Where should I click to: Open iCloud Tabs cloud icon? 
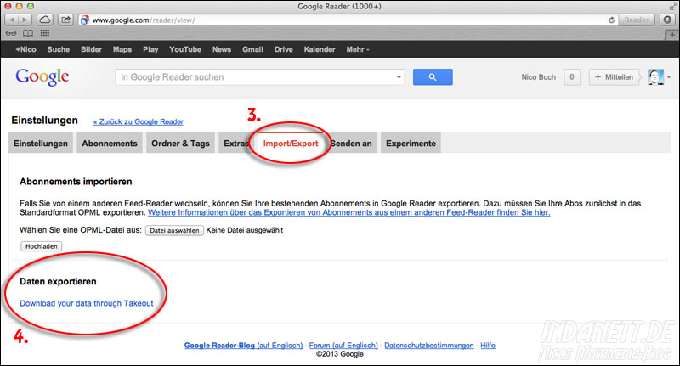(45, 20)
